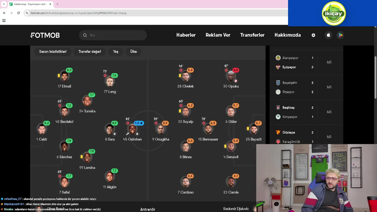The height and width of the screenshot is (212, 377).
Task: Click Sara's player avatar
Action: [x=110, y=129]
